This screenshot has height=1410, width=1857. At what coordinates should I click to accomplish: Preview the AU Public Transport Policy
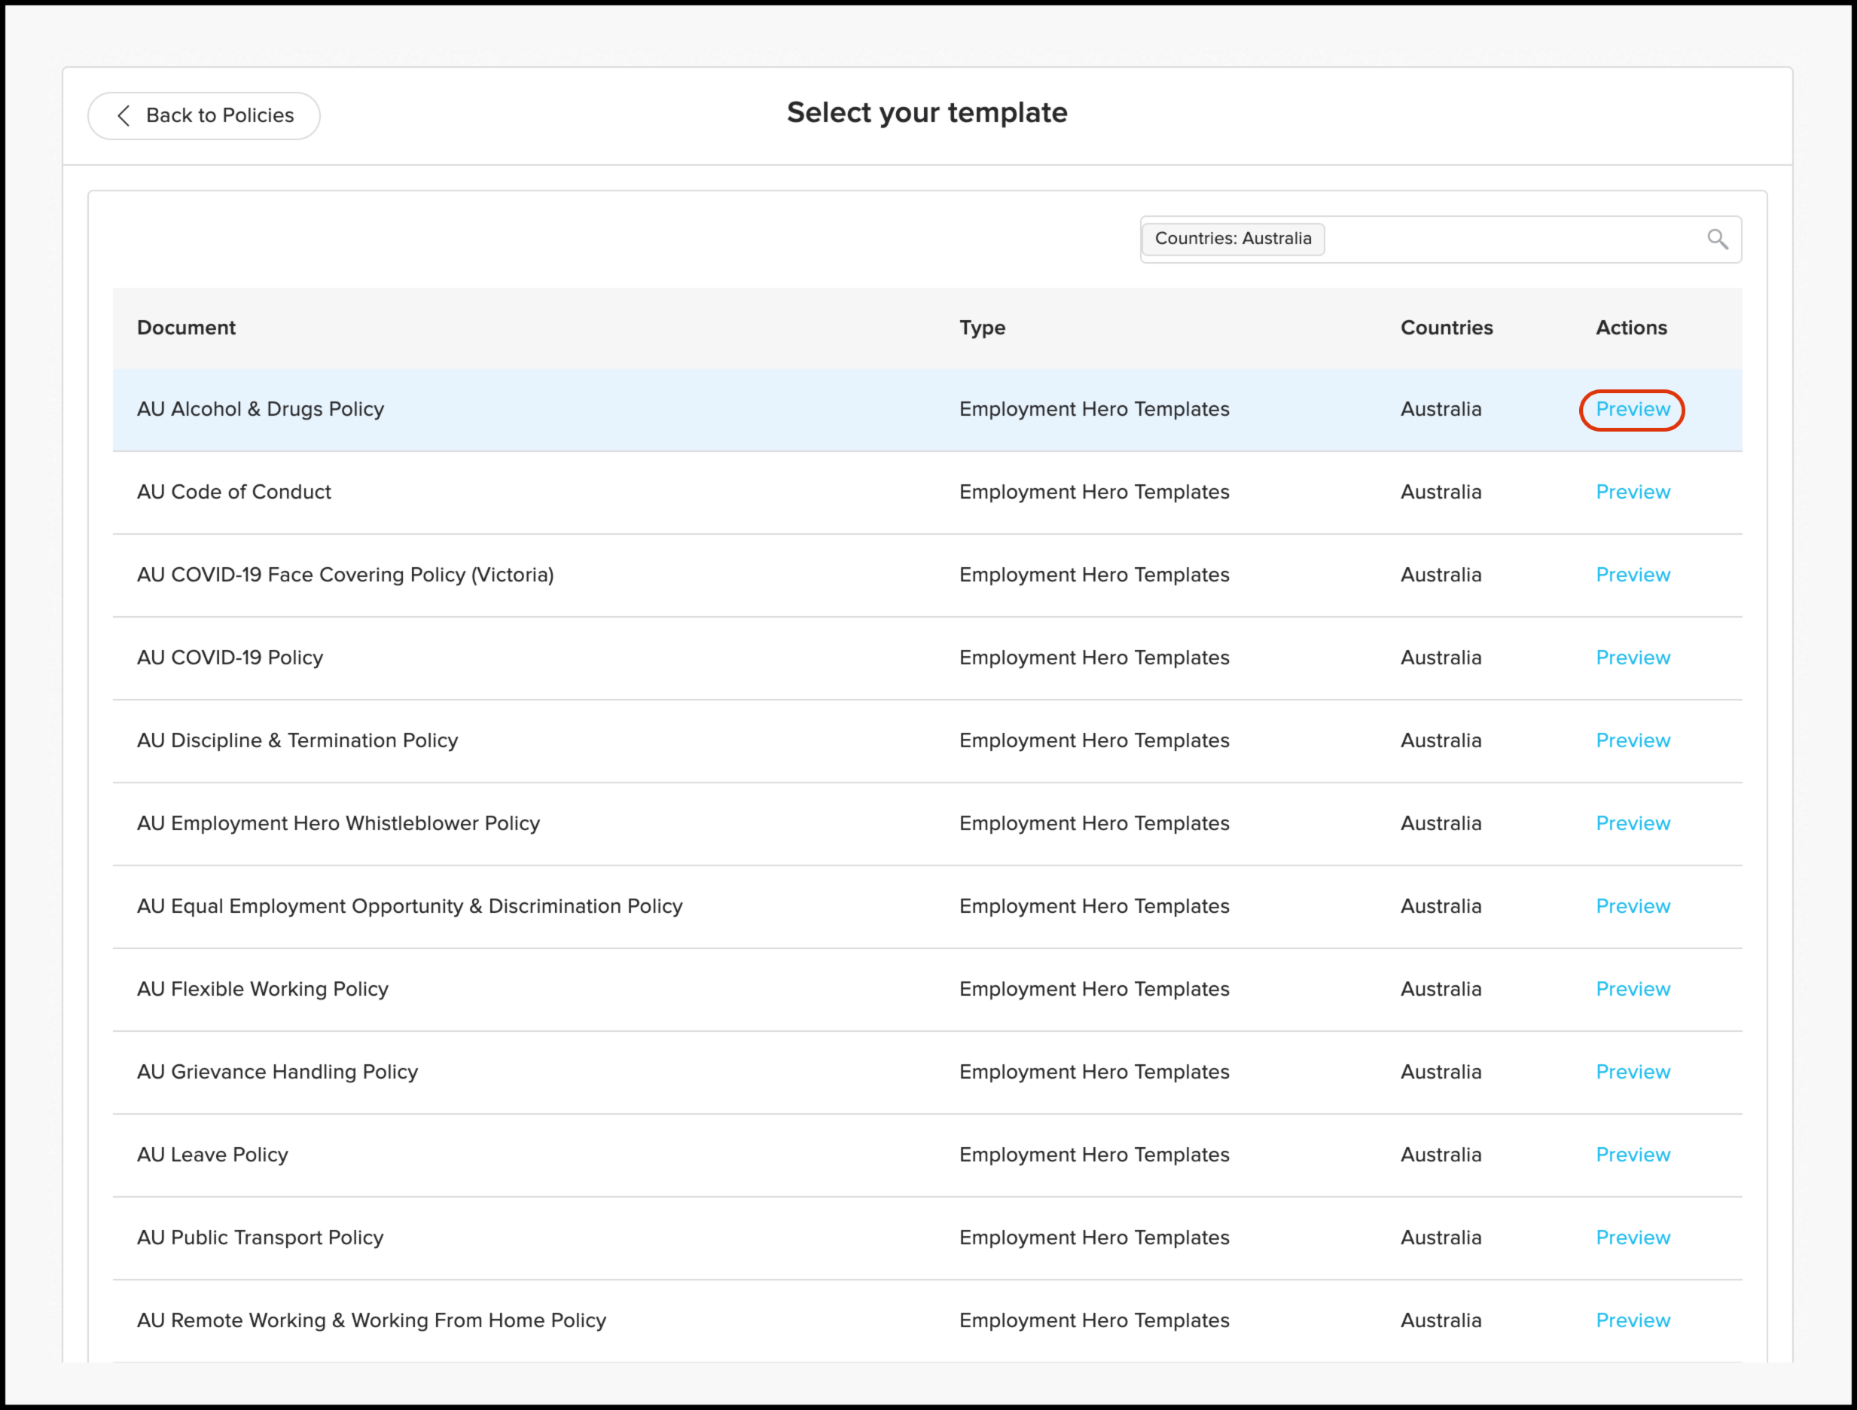1632,1238
